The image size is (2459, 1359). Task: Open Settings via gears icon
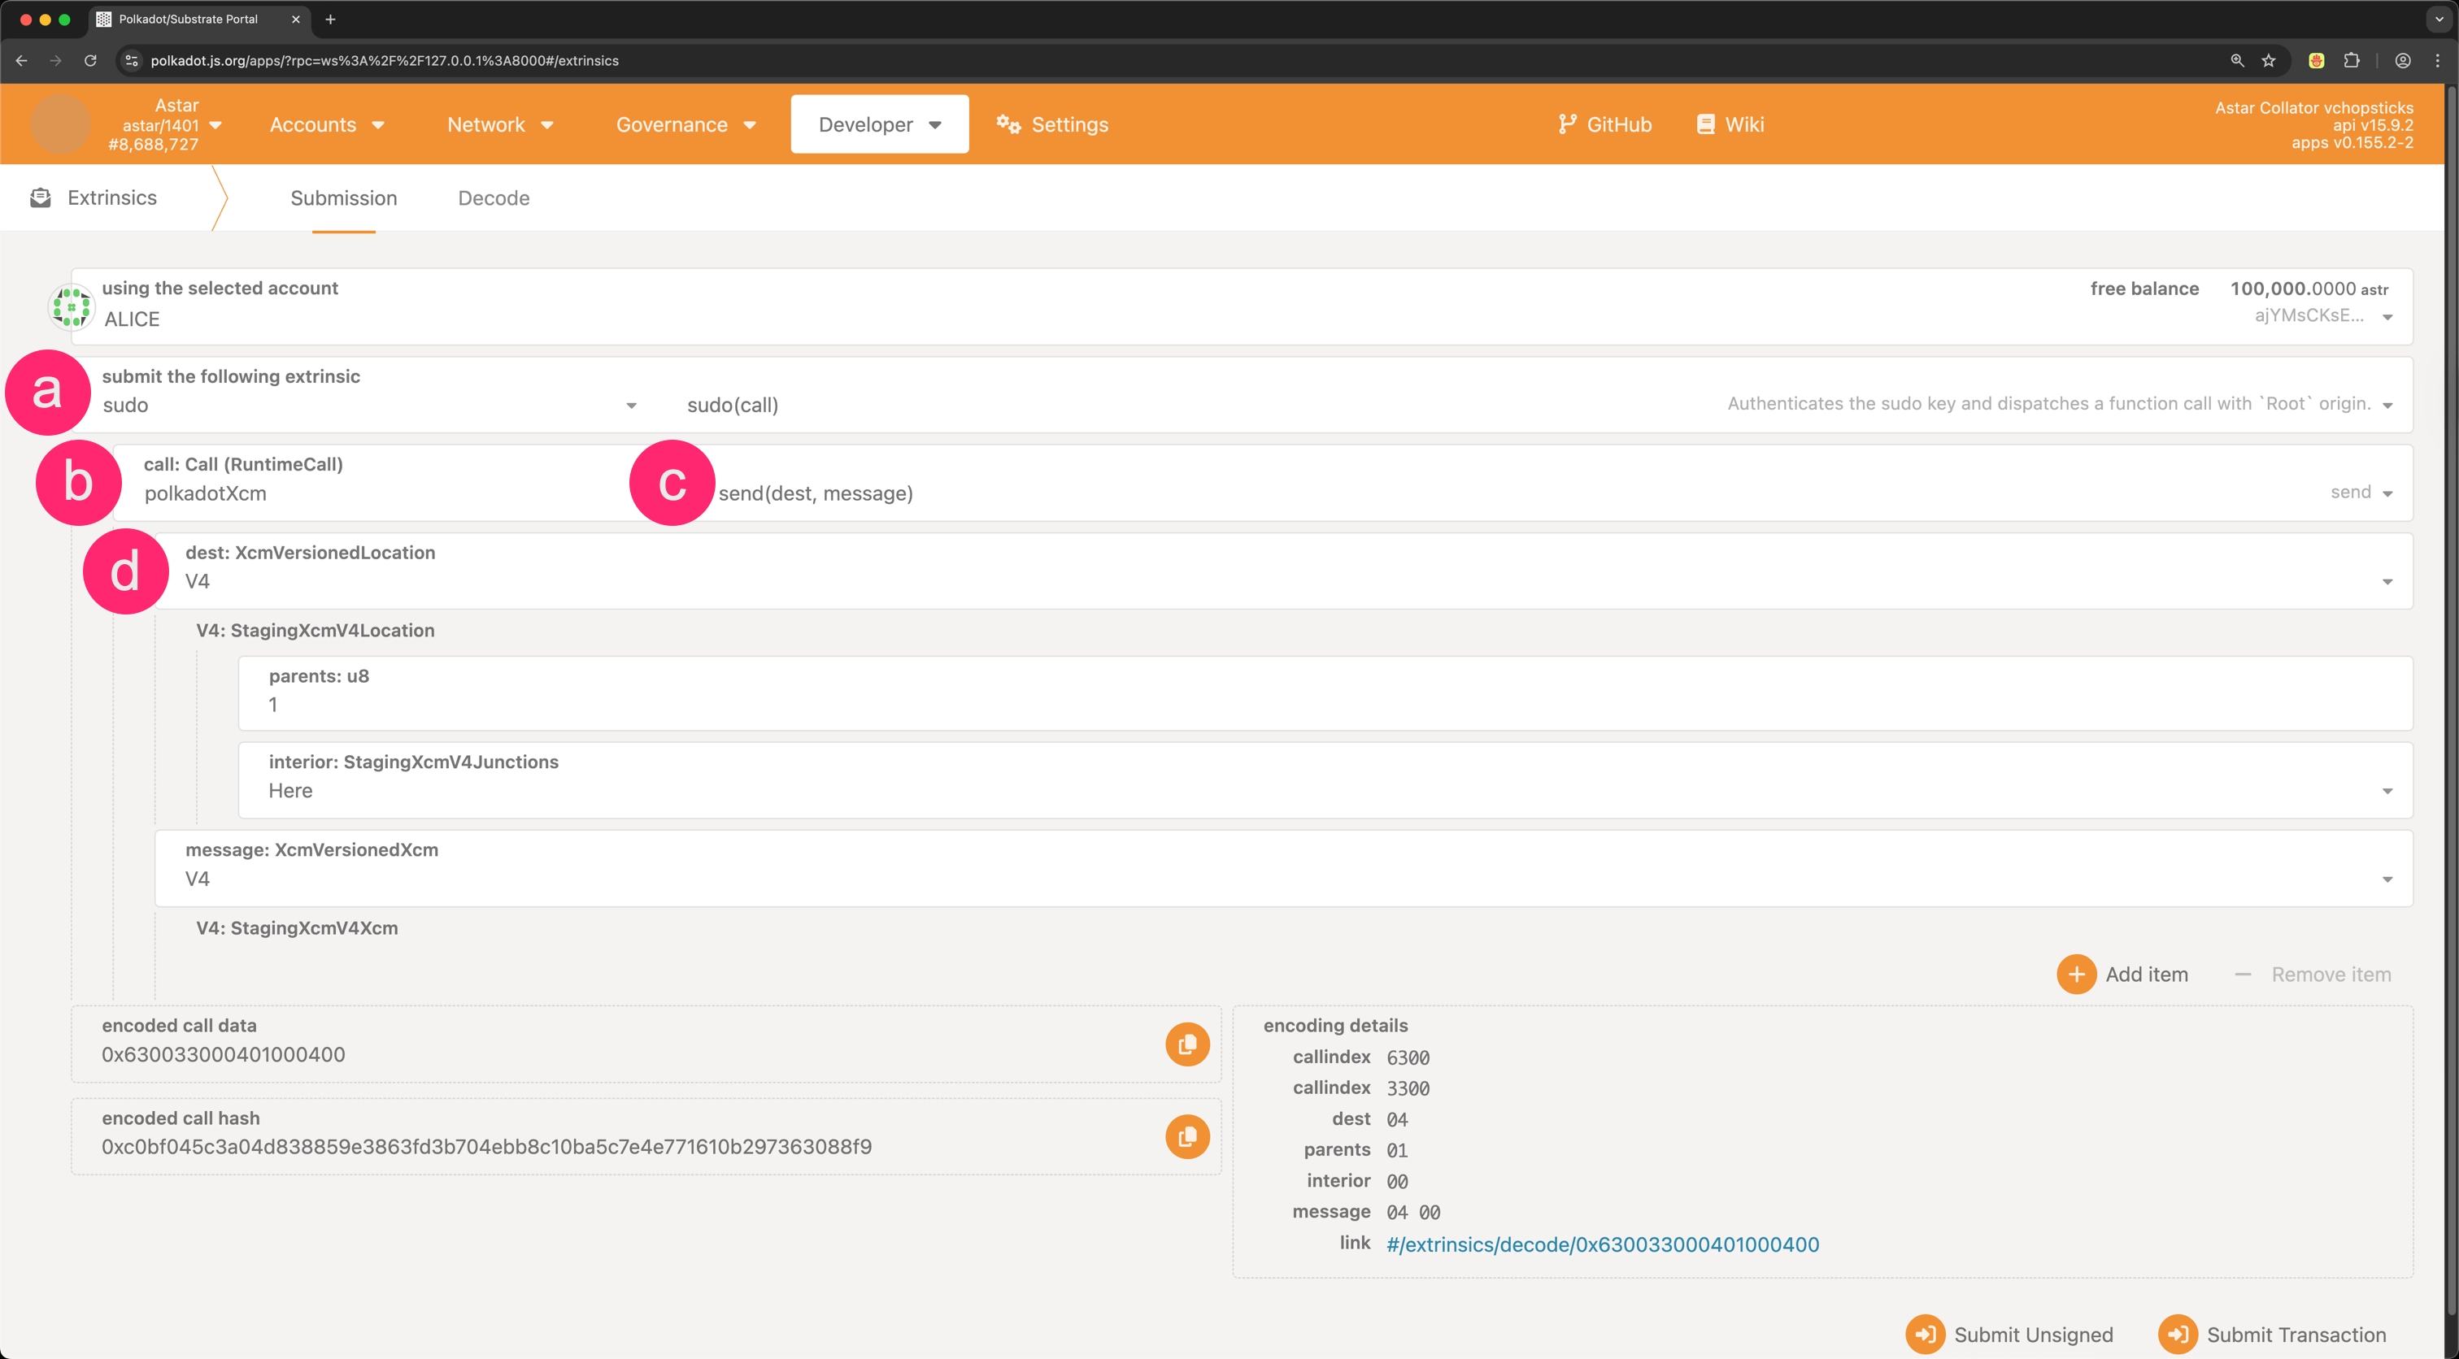[1008, 124]
